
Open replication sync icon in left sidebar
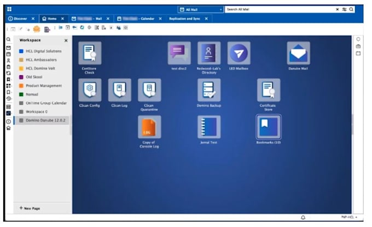(x=9, y=73)
